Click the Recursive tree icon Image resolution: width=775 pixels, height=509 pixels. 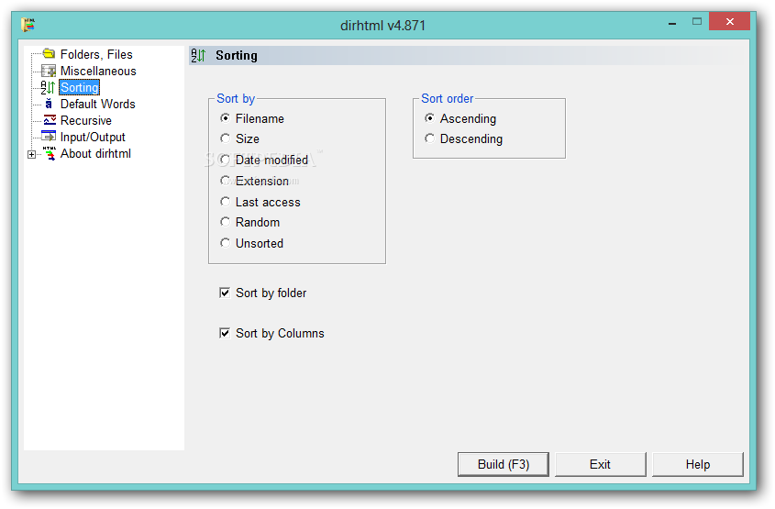pyautogui.click(x=49, y=120)
